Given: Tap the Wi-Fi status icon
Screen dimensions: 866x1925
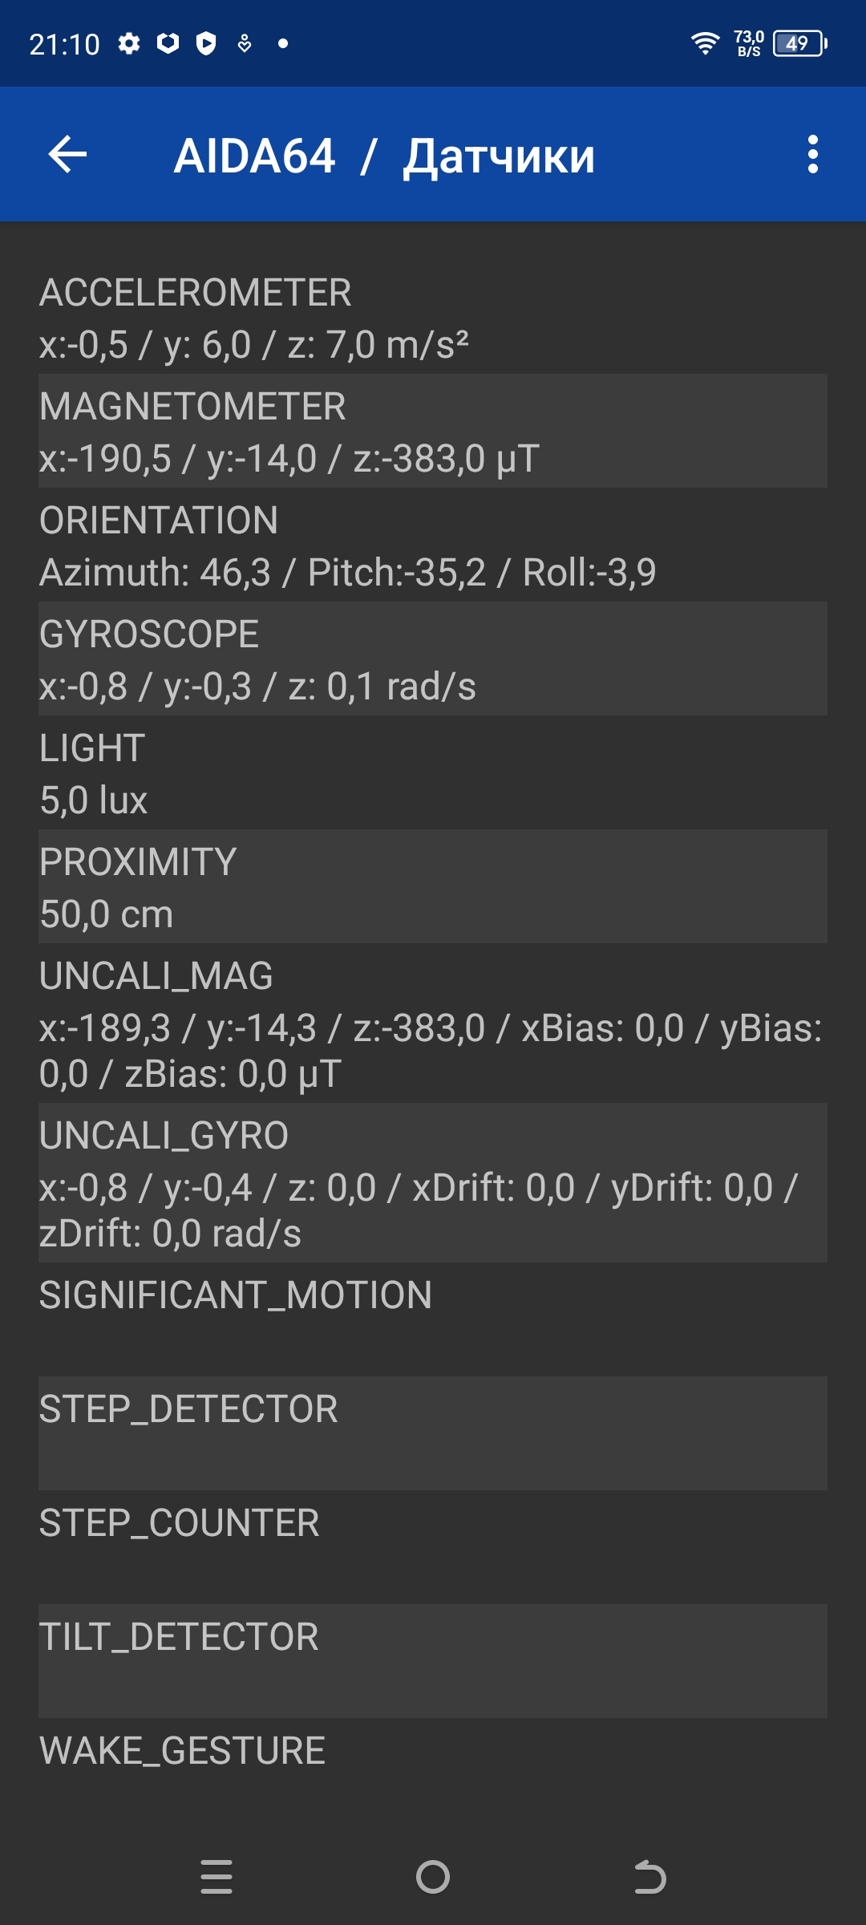Looking at the screenshot, I should 705,43.
